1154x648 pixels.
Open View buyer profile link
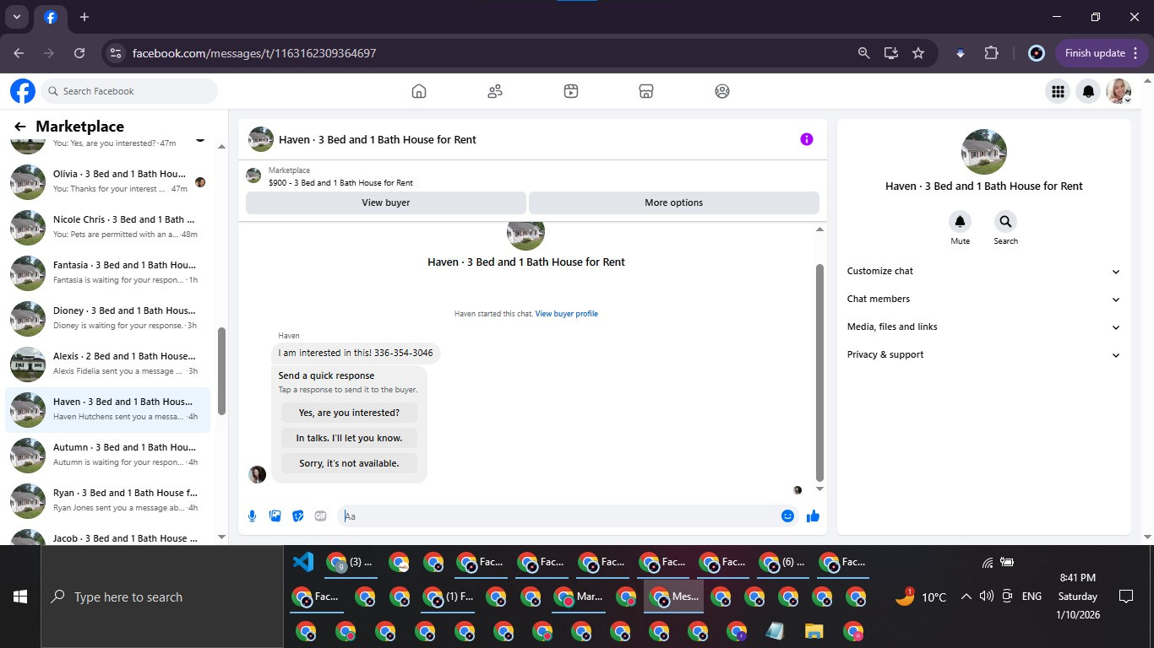tap(566, 314)
